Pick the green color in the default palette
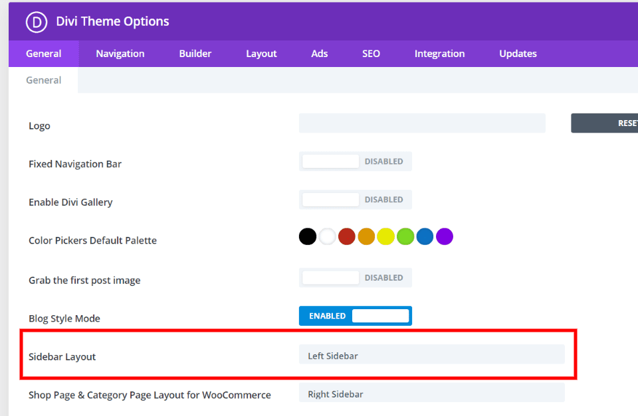Screen dimensions: 638x416 pyautogui.click(x=405, y=236)
